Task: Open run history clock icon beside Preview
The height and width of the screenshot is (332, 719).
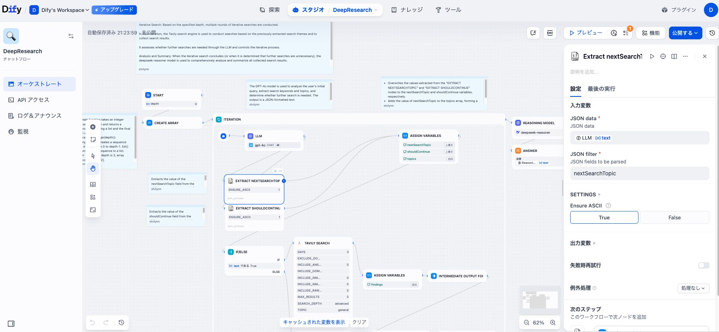Action: tap(614, 33)
